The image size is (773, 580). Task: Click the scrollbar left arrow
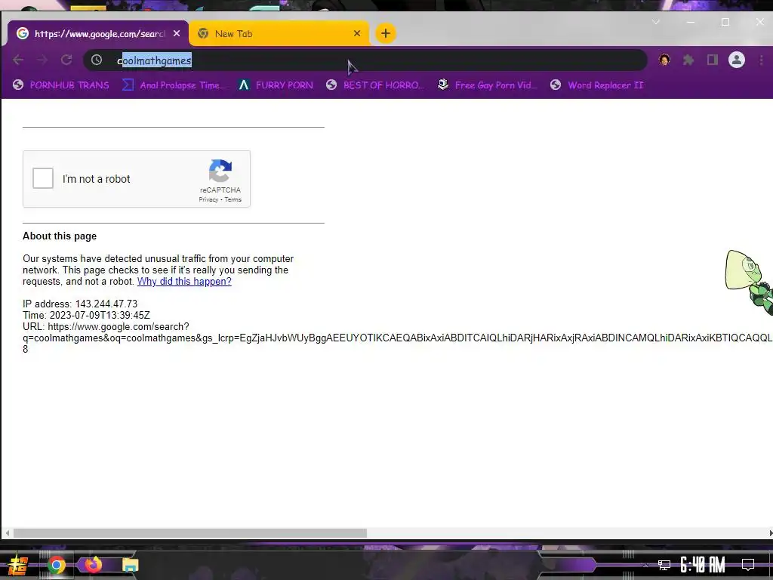click(x=7, y=533)
